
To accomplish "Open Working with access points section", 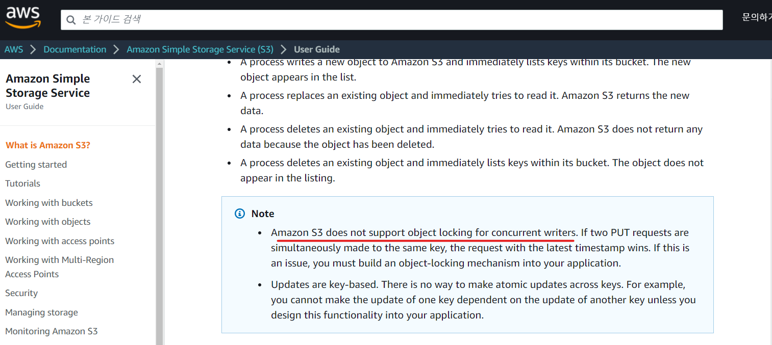I will 60,241.
